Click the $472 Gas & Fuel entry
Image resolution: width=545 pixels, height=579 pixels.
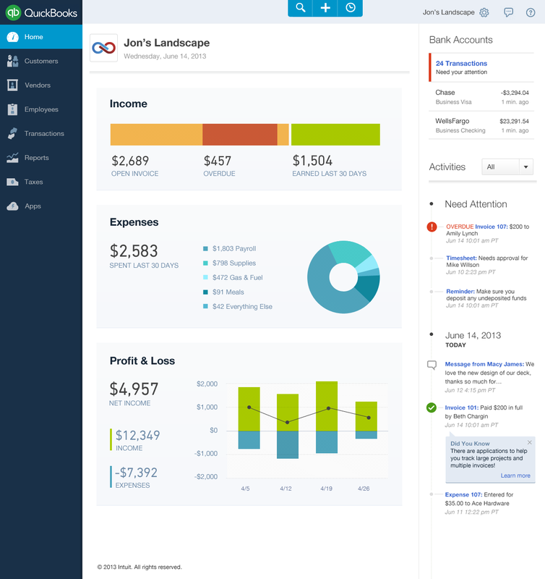point(233,278)
